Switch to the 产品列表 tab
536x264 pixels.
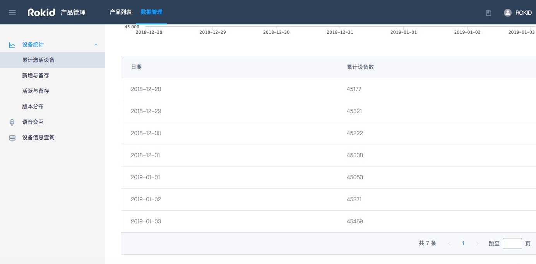pos(120,12)
